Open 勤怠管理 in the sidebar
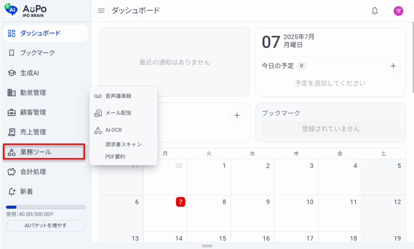Viewport: 414px width, 249px height. [45, 93]
